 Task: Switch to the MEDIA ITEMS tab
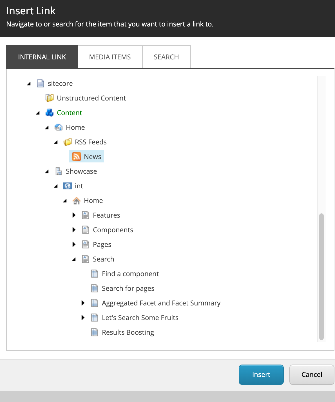(110, 57)
